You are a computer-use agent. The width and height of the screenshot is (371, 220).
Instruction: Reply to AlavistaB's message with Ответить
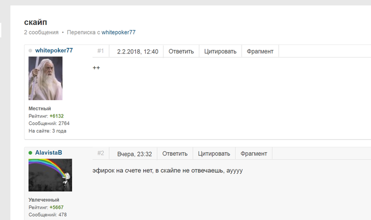(x=175, y=154)
